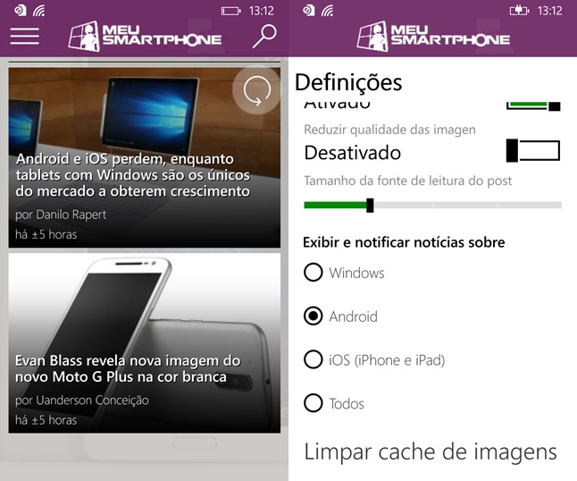The height and width of the screenshot is (481, 577).
Task: Tap the battery icon in the news feed status bar
Action: [230, 11]
